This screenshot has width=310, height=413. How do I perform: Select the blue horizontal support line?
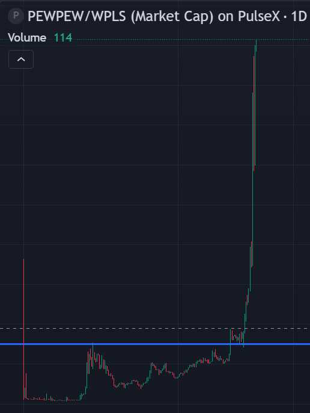155,344
